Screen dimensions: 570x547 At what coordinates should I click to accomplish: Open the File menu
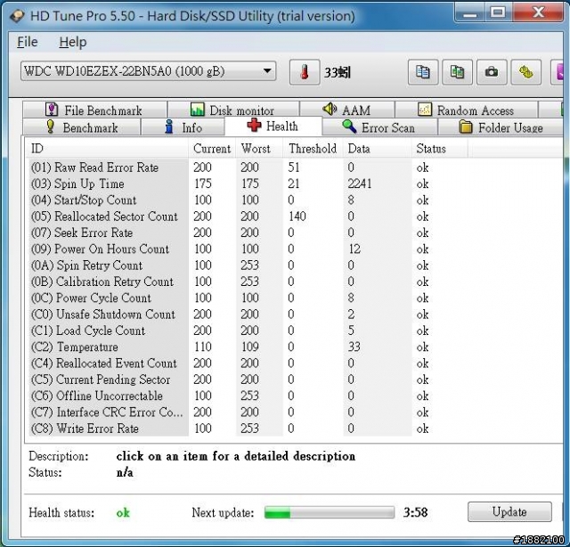point(28,42)
